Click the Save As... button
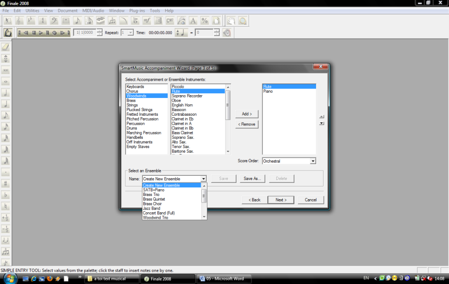This screenshot has width=449, height=284. point(252,179)
